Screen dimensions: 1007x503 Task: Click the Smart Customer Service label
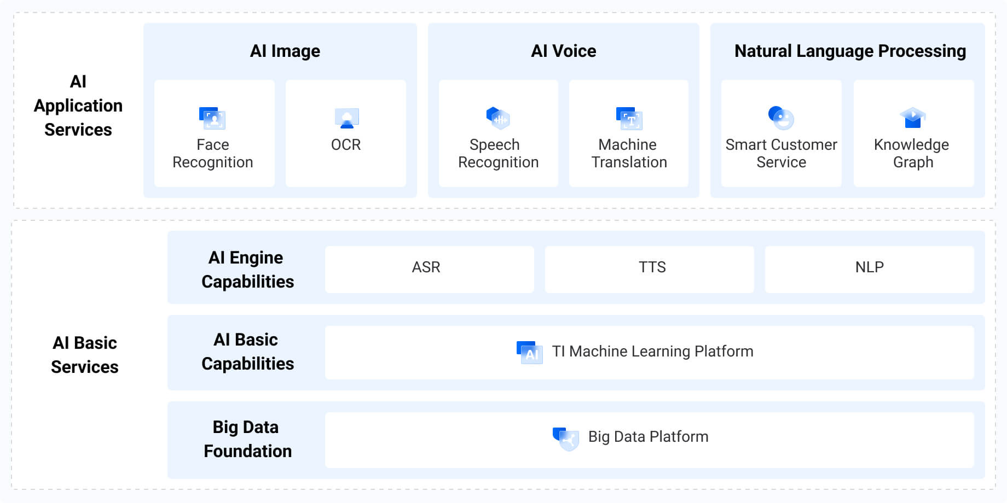pyautogui.click(x=782, y=154)
